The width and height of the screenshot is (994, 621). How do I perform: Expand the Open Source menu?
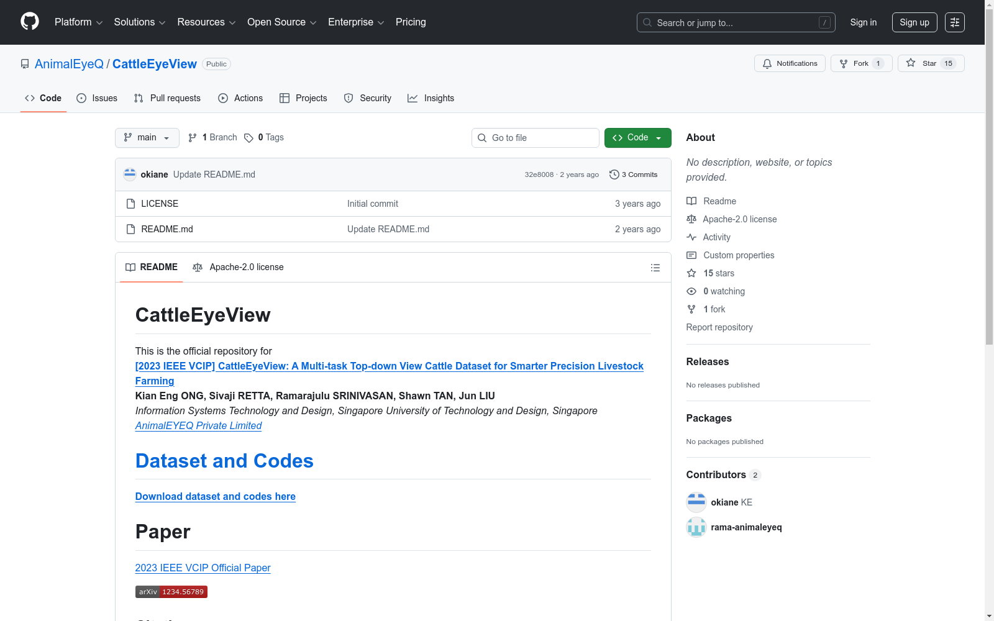[282, 22]
